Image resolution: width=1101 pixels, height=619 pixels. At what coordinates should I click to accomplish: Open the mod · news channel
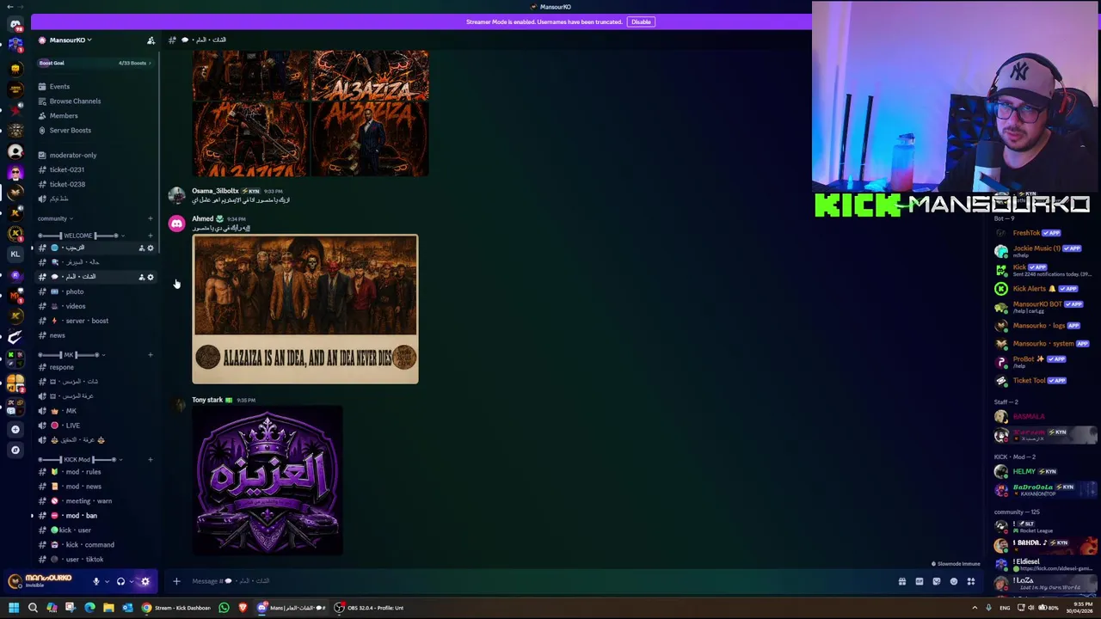95,487
